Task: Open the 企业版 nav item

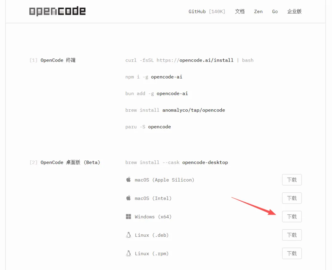Action: tap(294, 11)
